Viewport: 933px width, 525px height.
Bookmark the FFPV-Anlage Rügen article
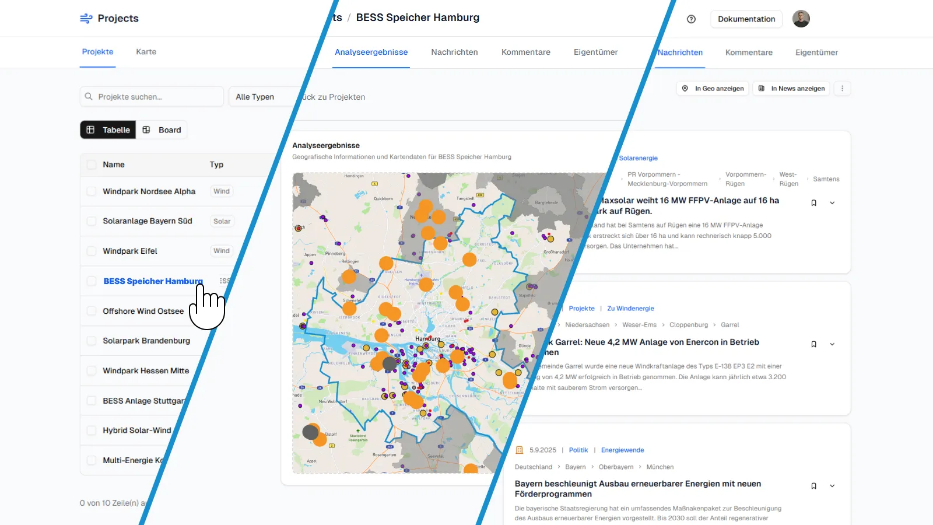point(813,203)
